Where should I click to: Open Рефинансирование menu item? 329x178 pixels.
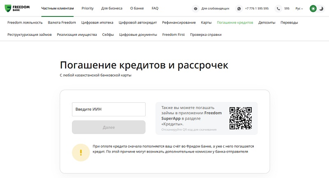(x=179, y=23)
